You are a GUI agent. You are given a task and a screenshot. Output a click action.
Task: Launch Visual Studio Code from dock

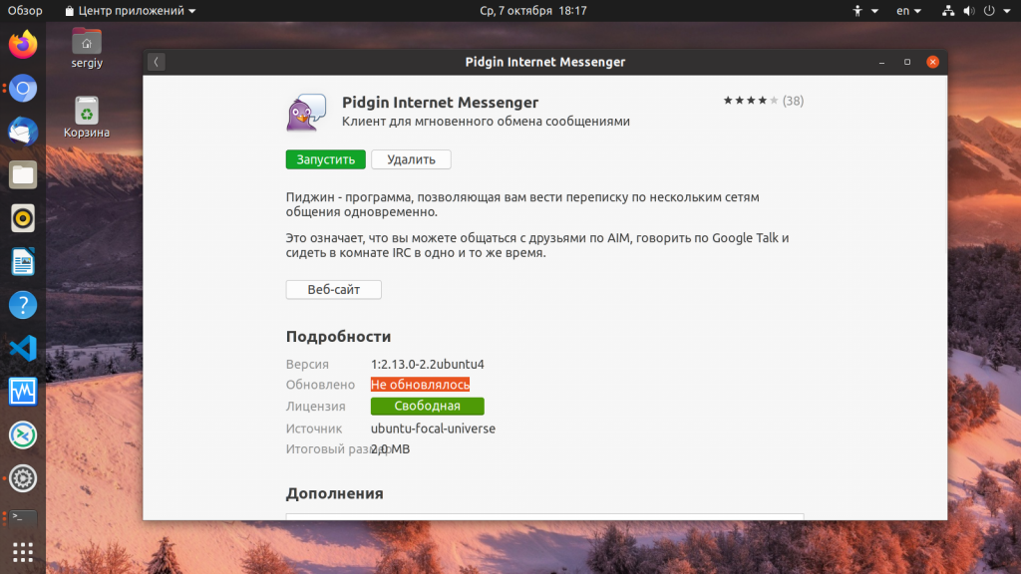(23, 348)
